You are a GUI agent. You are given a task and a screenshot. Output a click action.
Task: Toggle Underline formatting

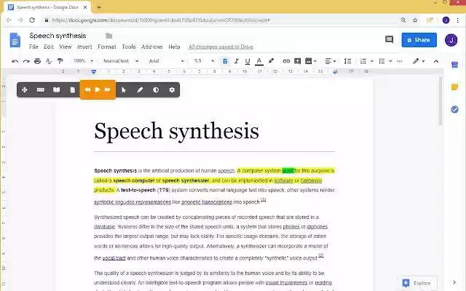tap(248, 61)
